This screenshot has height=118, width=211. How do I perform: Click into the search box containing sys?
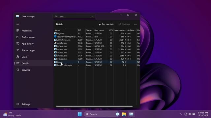[x=74, y=17]
